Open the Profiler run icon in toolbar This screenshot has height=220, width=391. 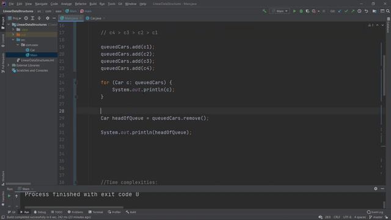(315, 11)
